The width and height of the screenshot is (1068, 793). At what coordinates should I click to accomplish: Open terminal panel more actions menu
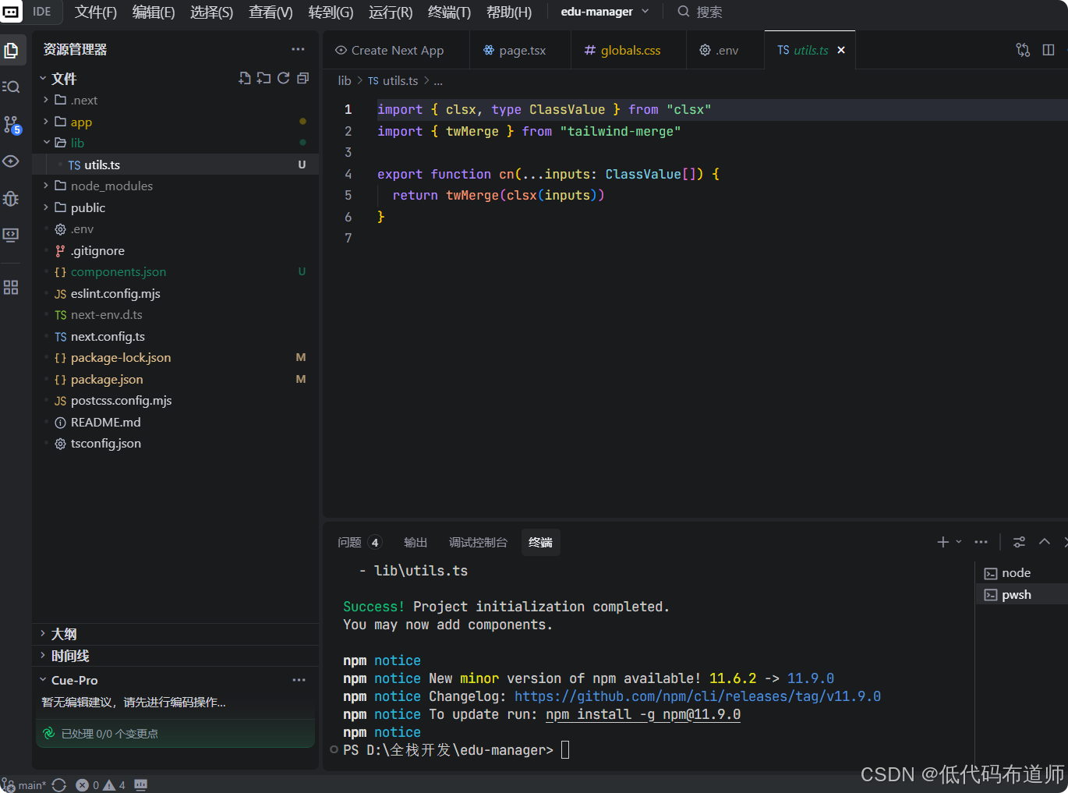(981, 542)
